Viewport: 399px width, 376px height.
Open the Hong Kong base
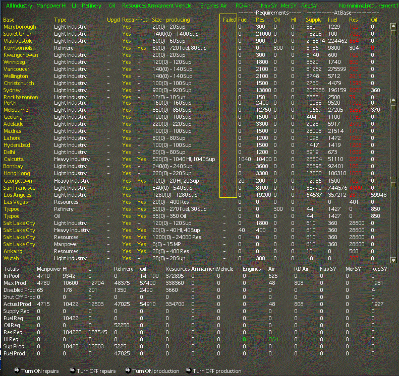(17, 173)
